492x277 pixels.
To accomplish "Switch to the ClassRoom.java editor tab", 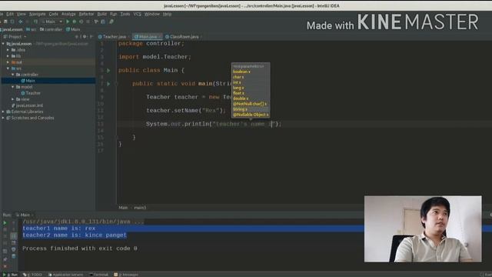I will coord(184,37).
